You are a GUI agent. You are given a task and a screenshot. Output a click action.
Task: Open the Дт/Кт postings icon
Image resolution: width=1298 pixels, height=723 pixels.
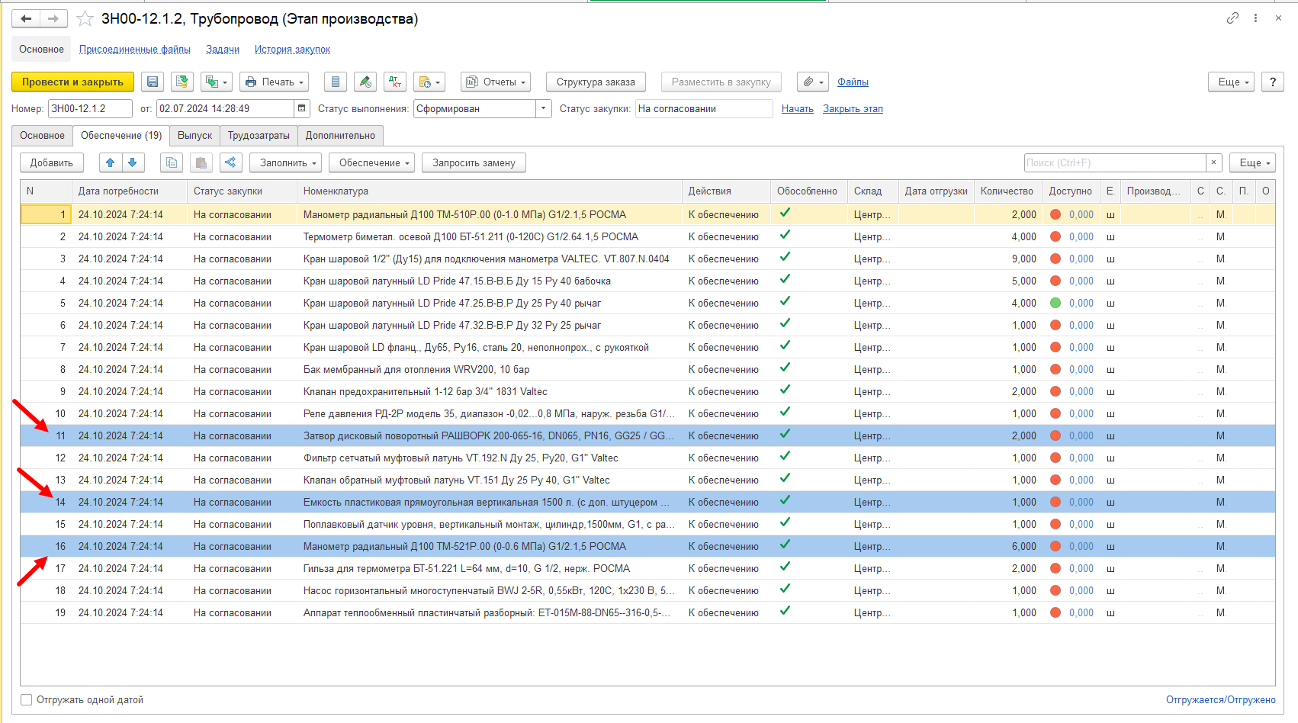pos(395,82)
